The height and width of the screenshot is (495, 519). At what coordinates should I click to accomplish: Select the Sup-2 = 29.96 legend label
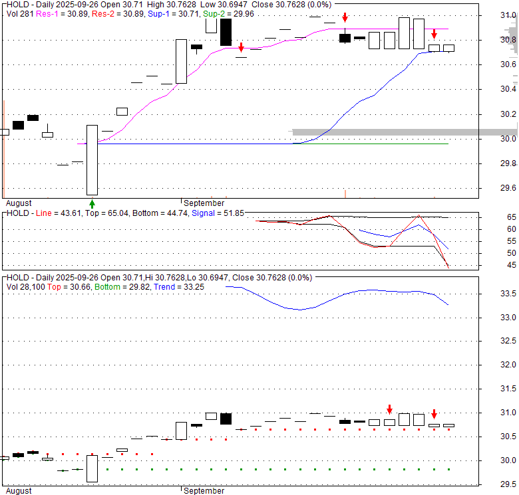(x=228, y=14)
